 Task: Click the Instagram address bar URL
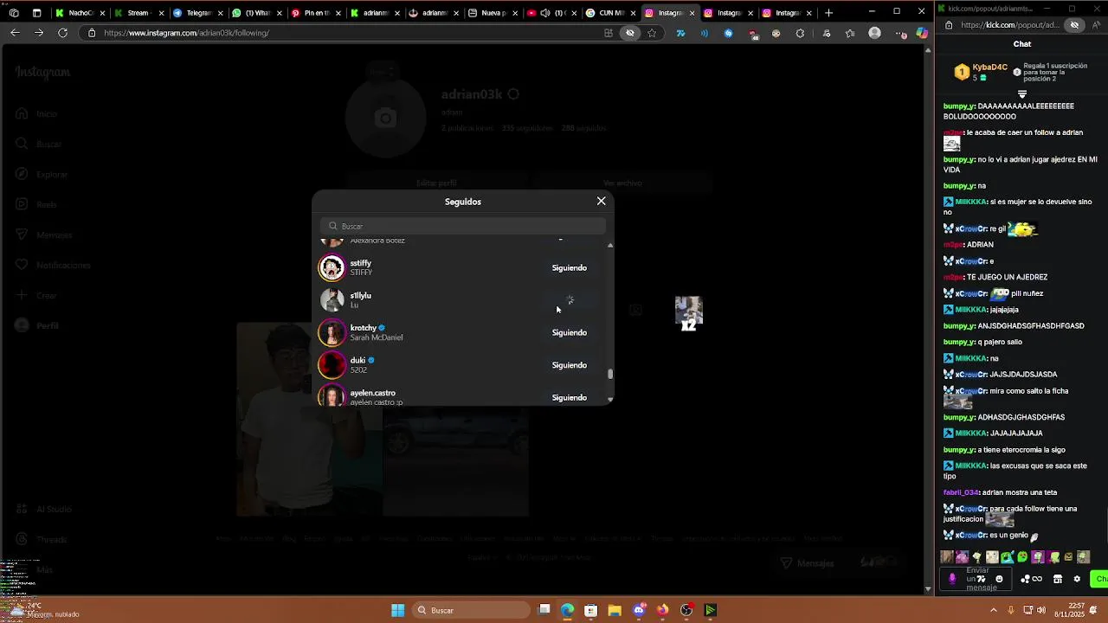pos(186,33)
